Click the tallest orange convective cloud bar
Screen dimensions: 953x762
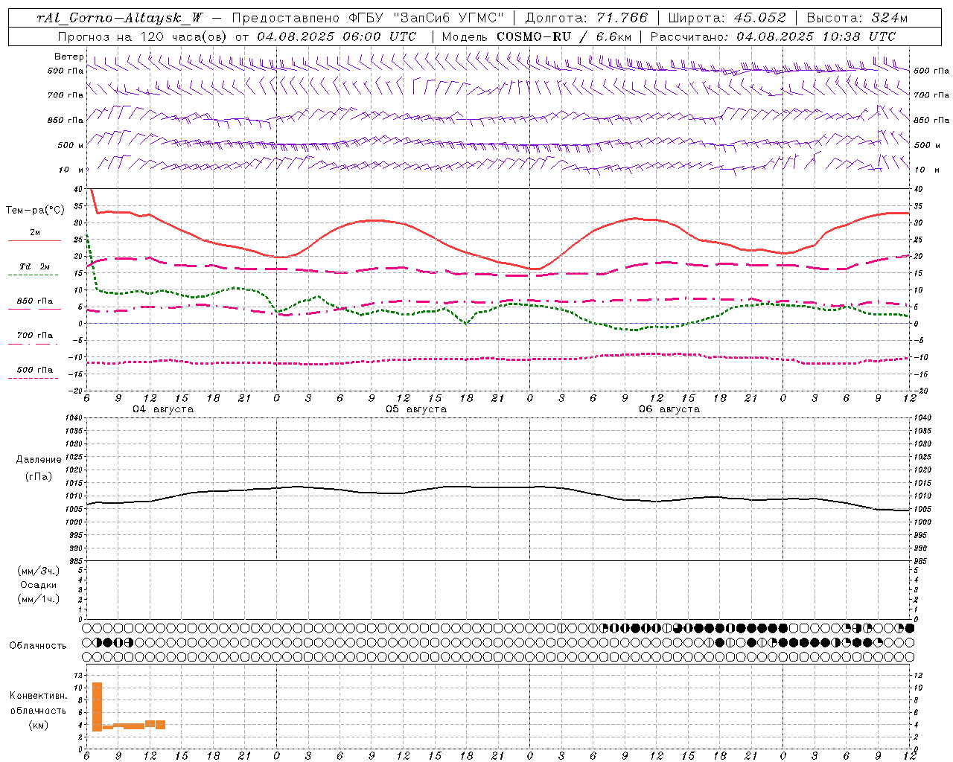(x=97, y=707)
